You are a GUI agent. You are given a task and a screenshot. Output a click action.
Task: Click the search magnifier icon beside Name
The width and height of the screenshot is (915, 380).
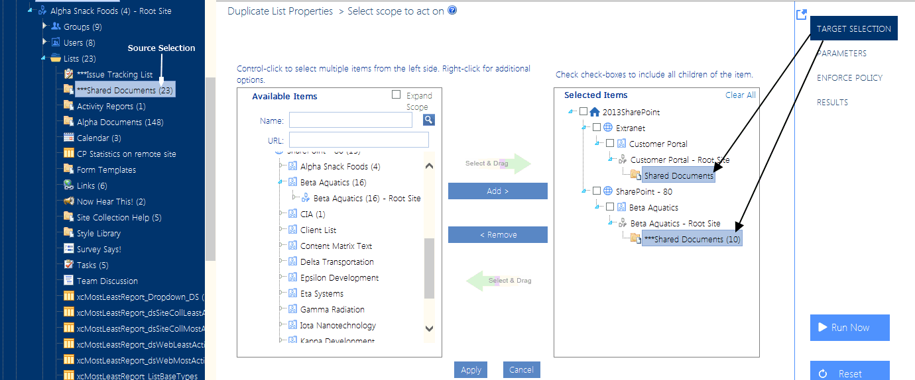point(429,120)
